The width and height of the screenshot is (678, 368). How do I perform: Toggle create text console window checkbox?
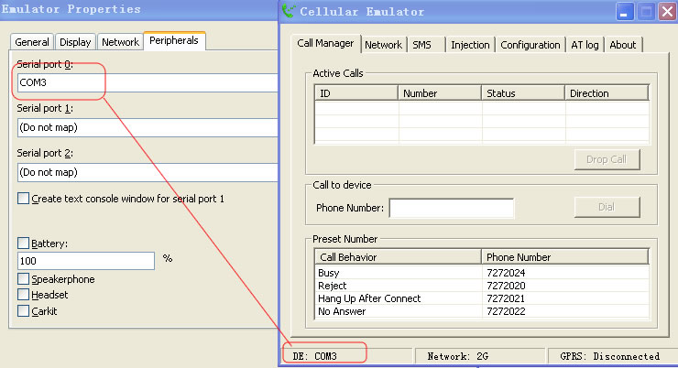coord(23,198)
